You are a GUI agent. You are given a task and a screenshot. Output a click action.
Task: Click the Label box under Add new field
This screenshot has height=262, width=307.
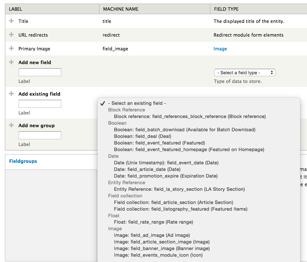pyautogui.click(x=40, y=72)
